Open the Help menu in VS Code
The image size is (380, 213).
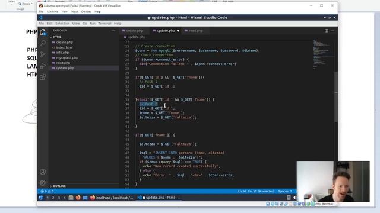tap(118, 24)
